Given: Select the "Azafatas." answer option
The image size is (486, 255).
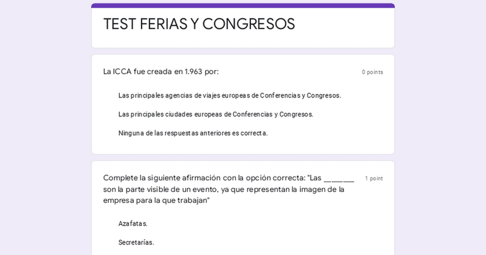Looking at the screenshot, I should [x=133, y=224].
